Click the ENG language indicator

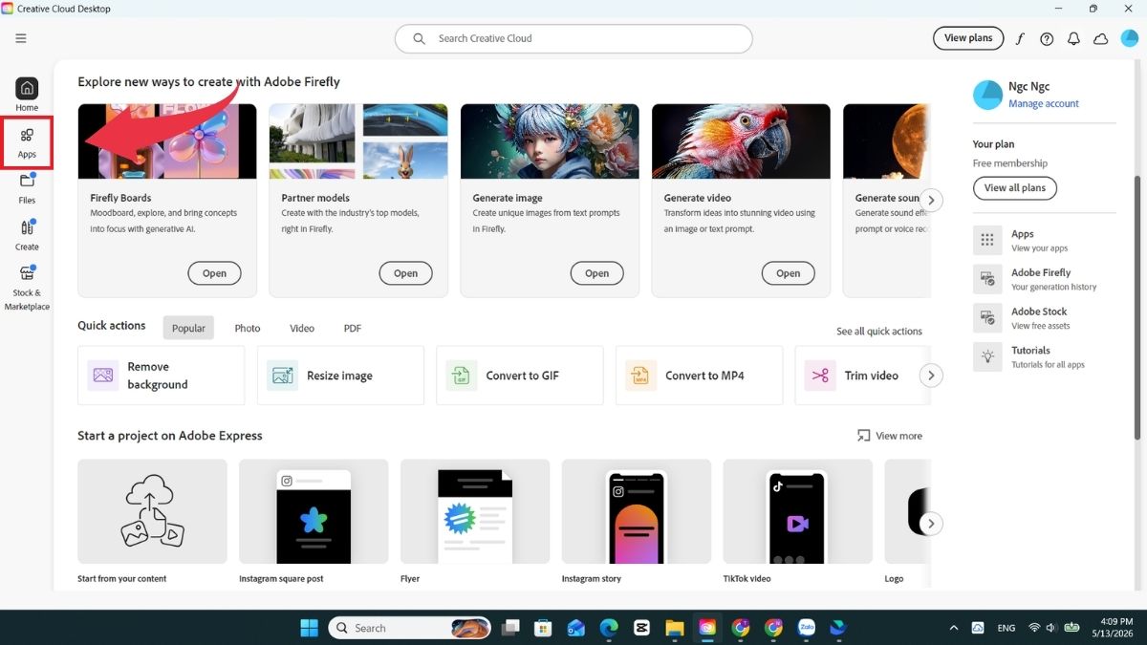1006,628
